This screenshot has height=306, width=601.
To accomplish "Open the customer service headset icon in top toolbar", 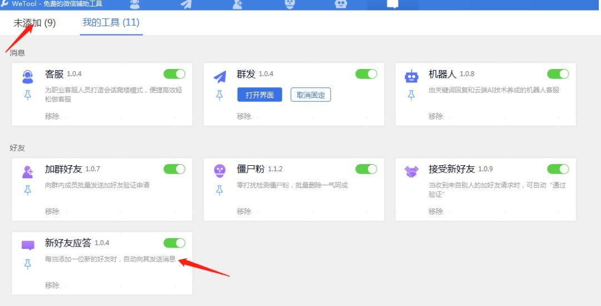I will (135, 4).
